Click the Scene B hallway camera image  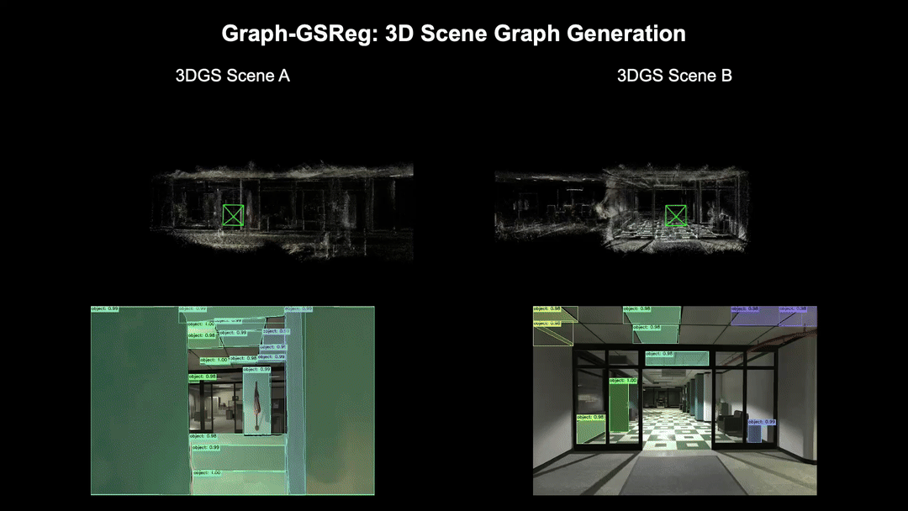click(x=674, y=400)
